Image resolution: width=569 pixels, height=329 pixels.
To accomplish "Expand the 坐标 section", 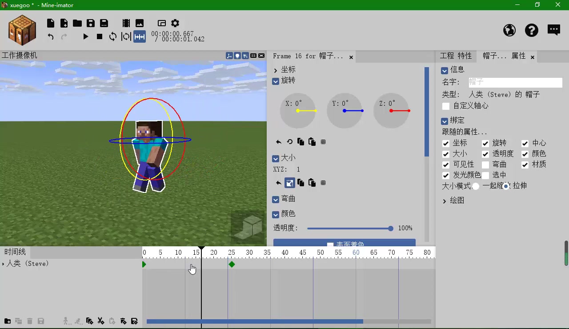I will [276, 70].
